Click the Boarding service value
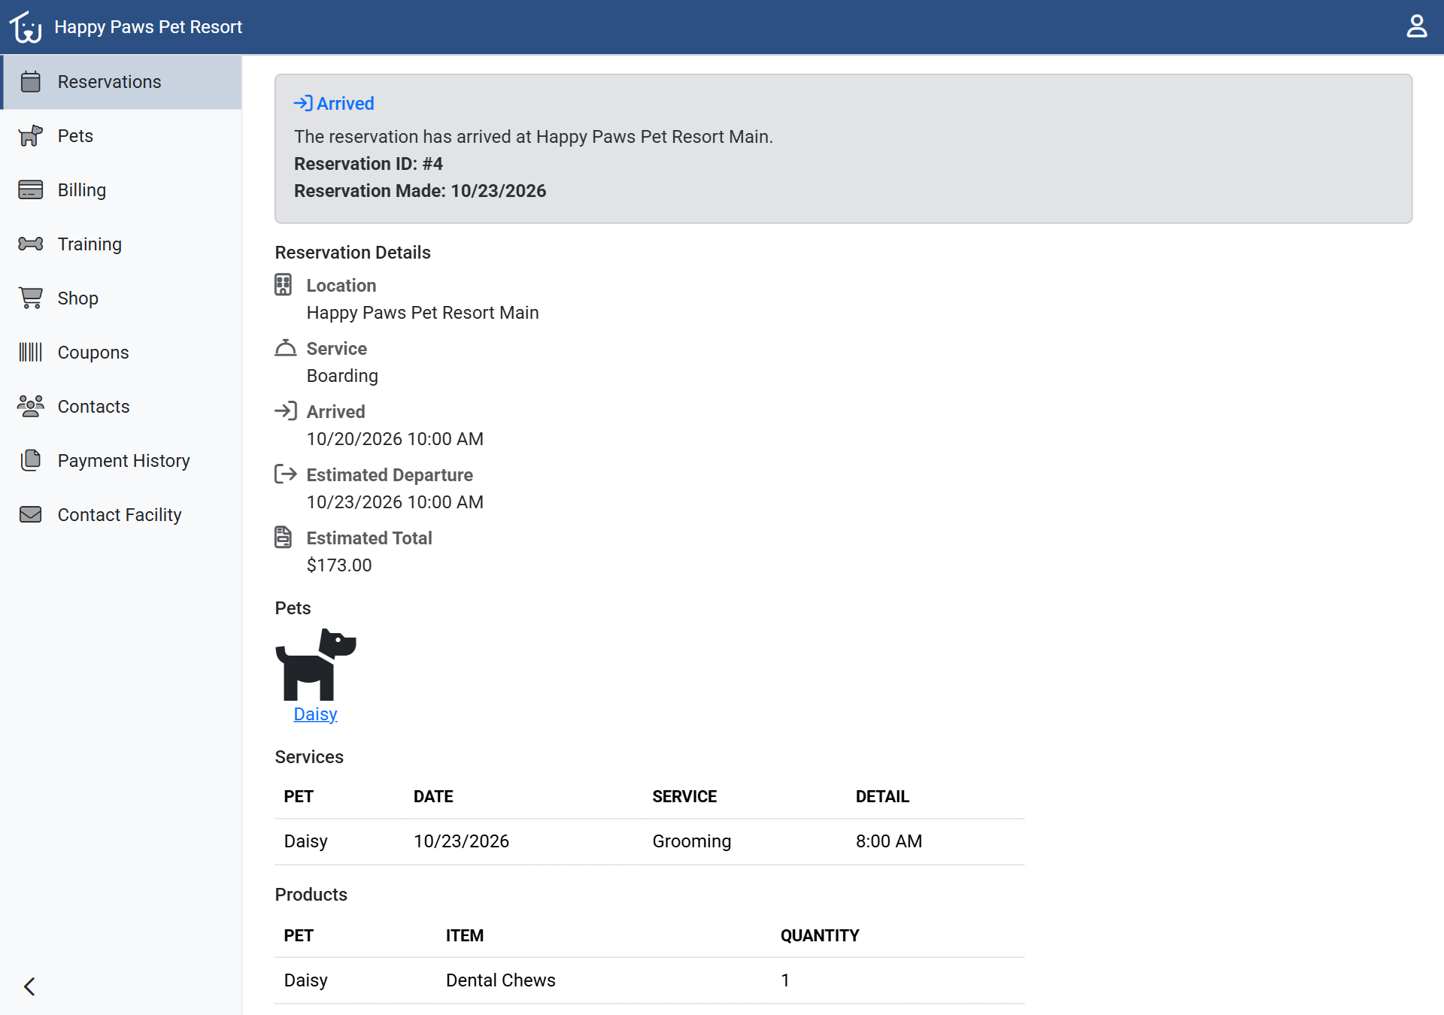The height and width of the screenshot is (1015, 1444). 342,376
